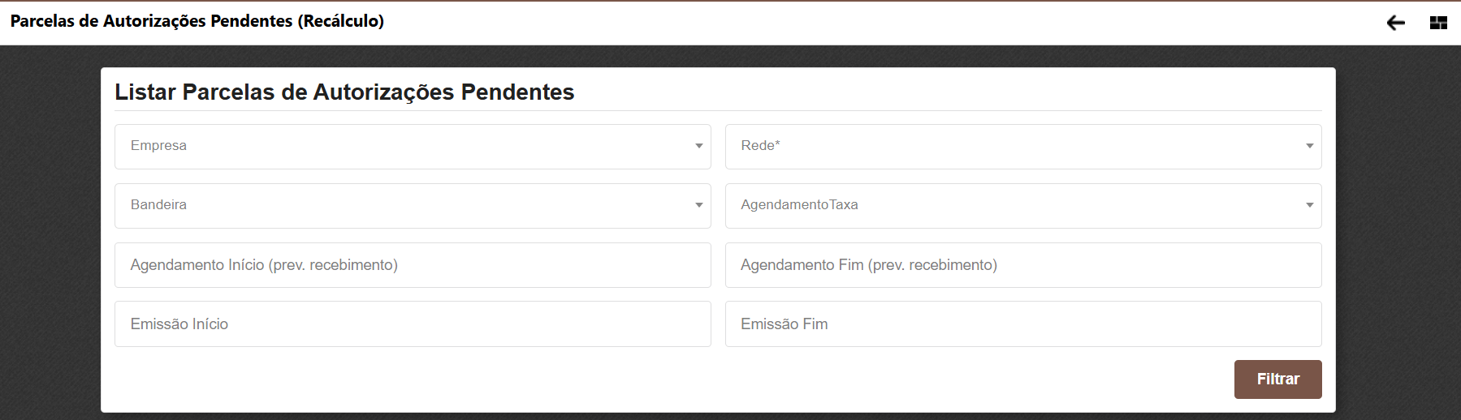Open the tile grid menu icon

pyautogui.click(x=1438, y=23)
